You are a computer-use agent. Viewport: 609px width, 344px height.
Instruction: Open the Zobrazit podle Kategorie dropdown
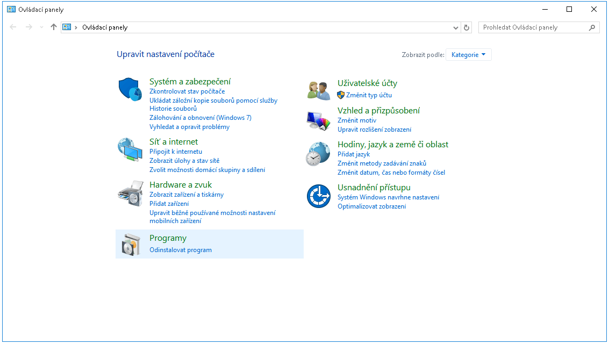468,55
